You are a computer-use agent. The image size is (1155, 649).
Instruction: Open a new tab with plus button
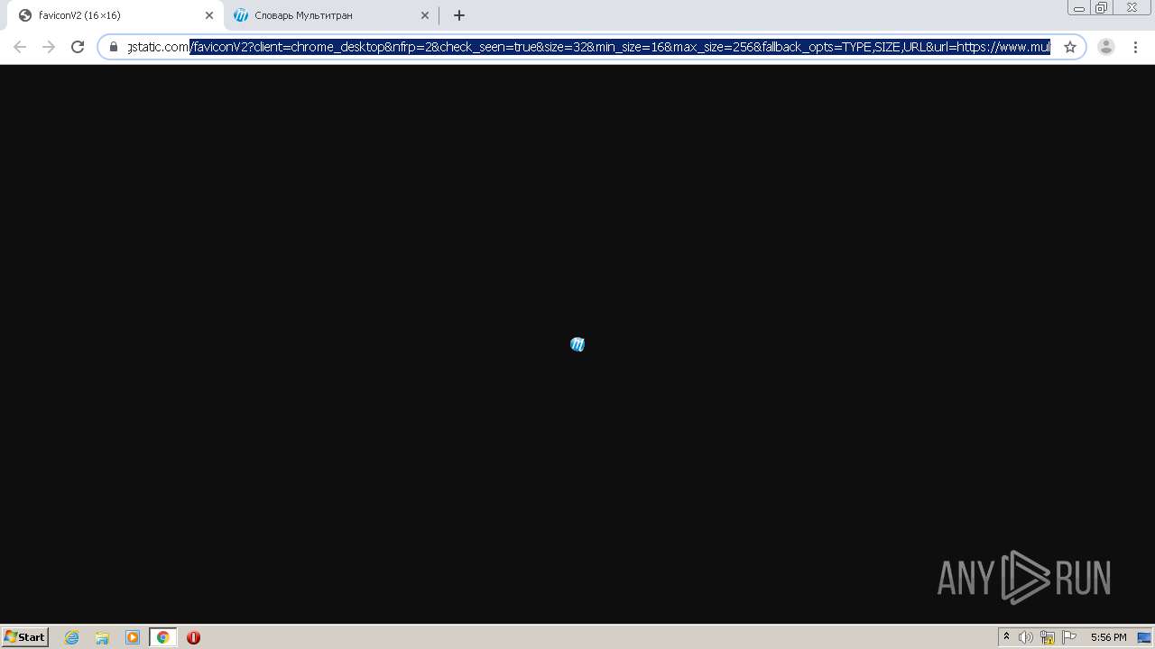pyautogui.click(x=459, y=15)
